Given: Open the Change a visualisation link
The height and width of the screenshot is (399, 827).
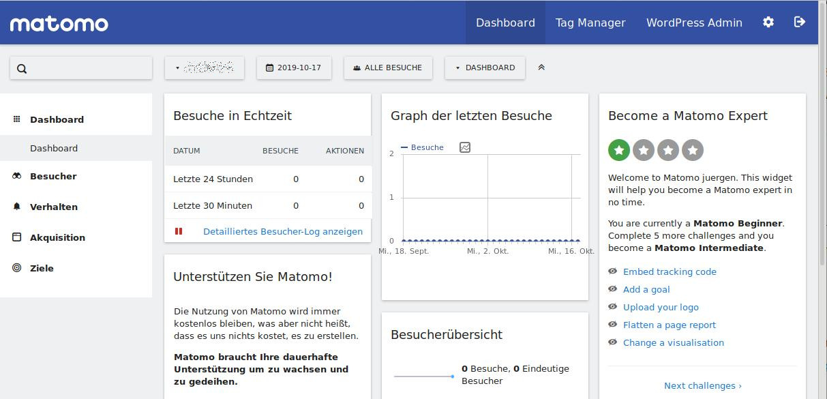Looking at the screenshot, I should pos(674,342).
